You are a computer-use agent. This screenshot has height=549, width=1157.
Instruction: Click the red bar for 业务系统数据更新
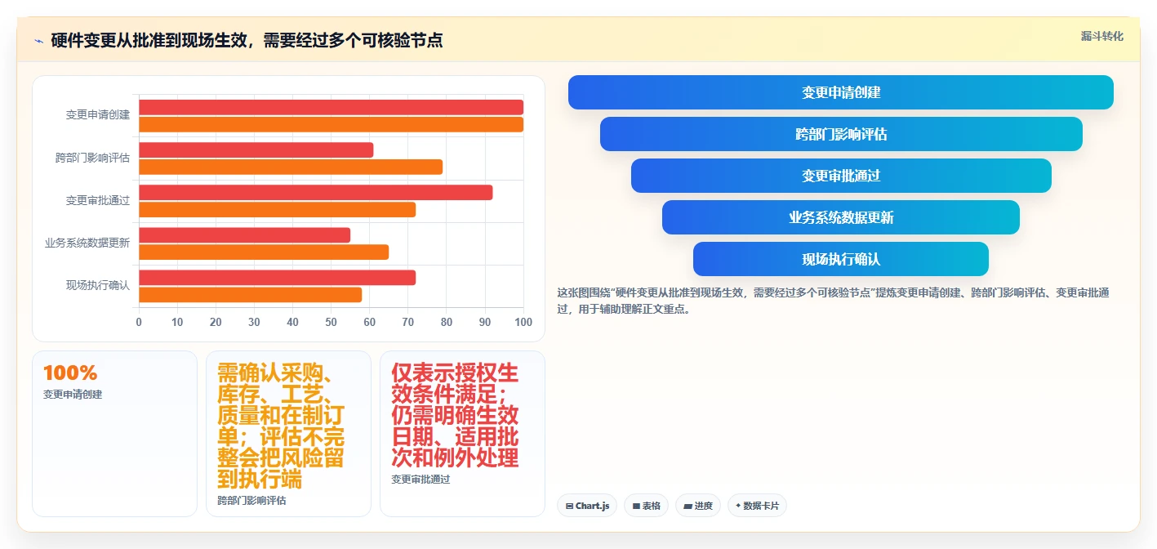click(x=244, y=234)
